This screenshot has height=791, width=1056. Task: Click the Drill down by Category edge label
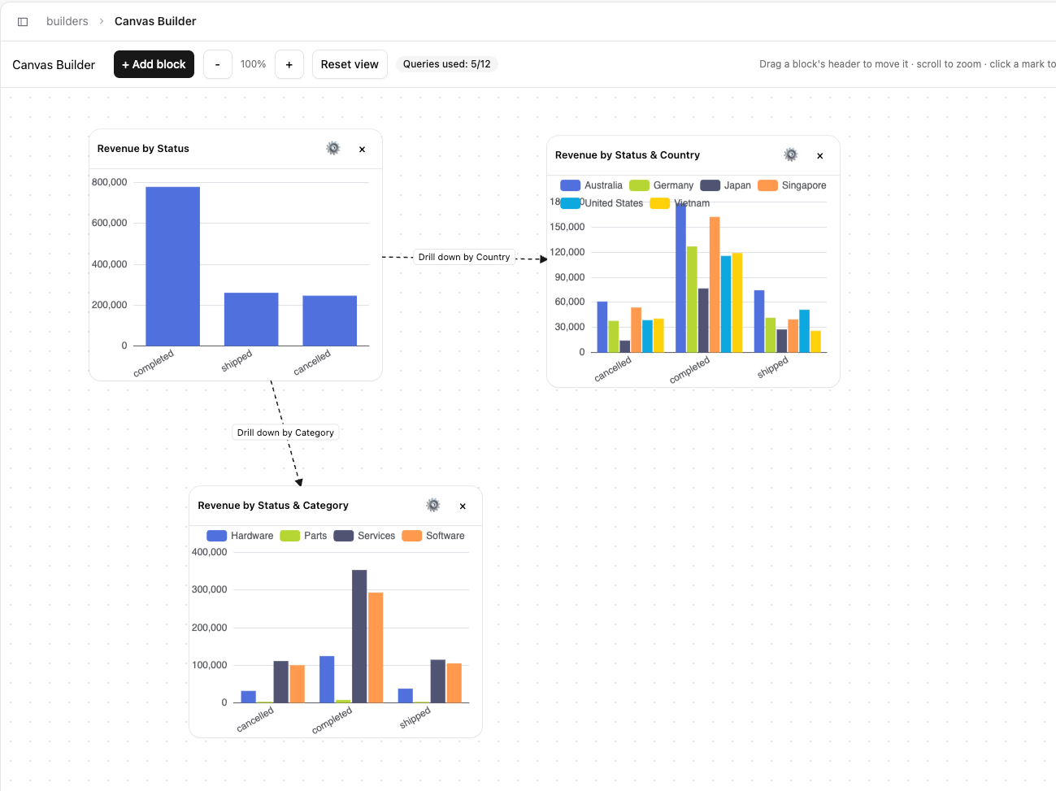pyautogui.click(x=285, y=432)
